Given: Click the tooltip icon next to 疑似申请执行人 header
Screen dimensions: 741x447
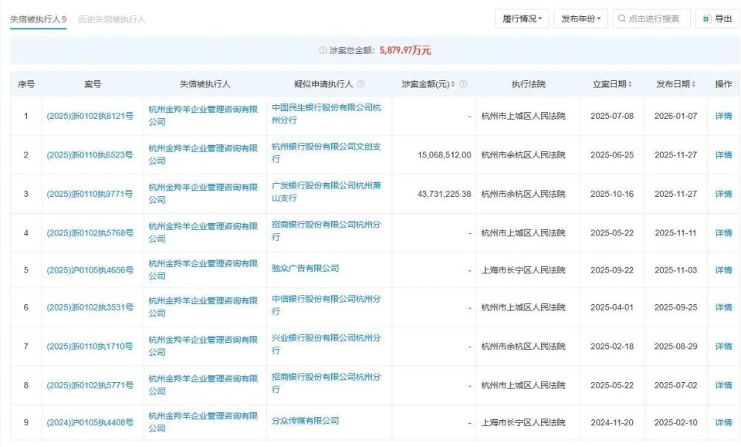Looking at the screenshot, I should [361, 83].
